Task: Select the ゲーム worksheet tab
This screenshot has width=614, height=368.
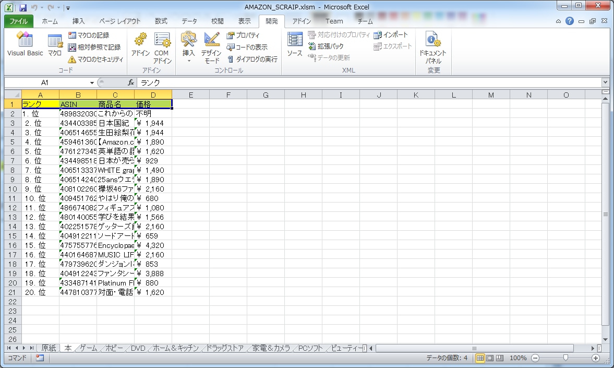Action: point(89,348)
